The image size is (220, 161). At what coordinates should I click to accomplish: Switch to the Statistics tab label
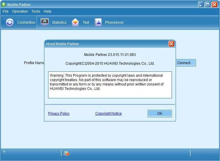pos(59,23)
